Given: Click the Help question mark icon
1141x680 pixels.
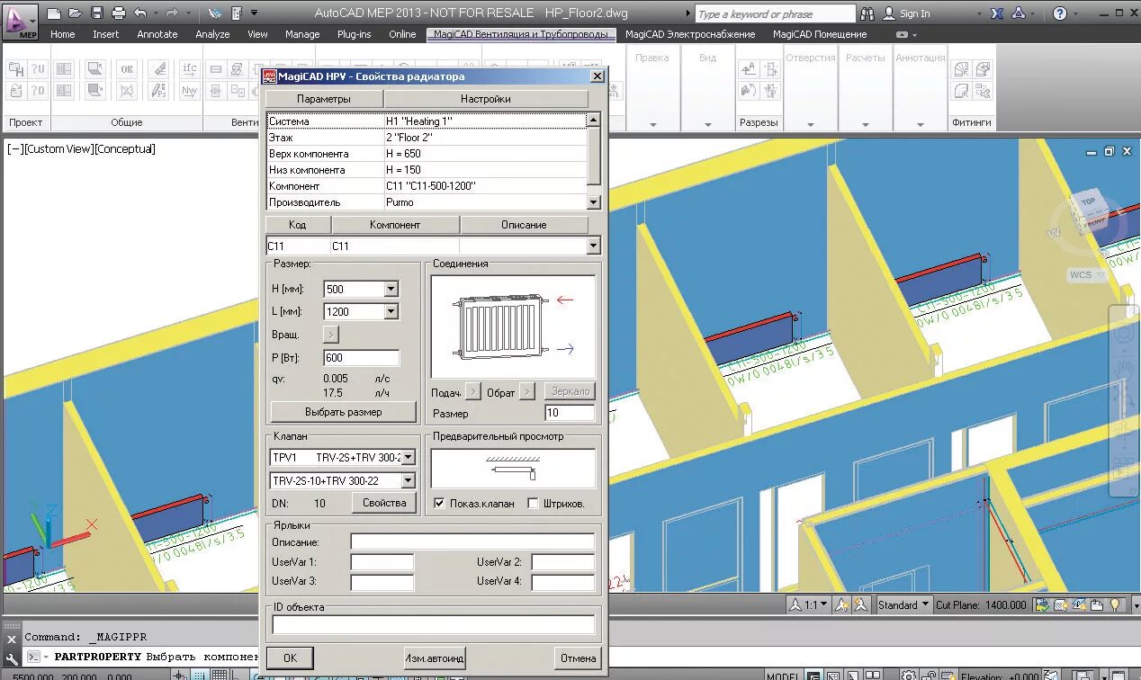Looking at the screenshot, I should coord(1060,13).
